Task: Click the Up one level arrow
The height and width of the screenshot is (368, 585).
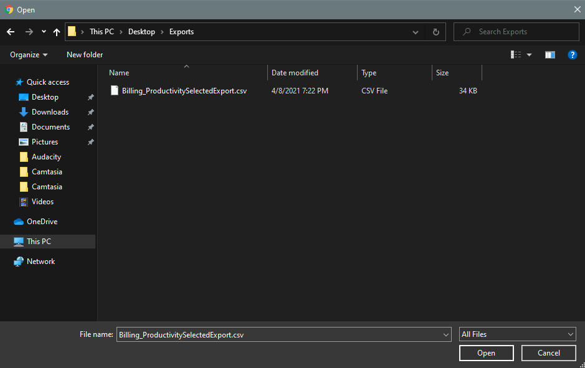Action: click(57, 32)
